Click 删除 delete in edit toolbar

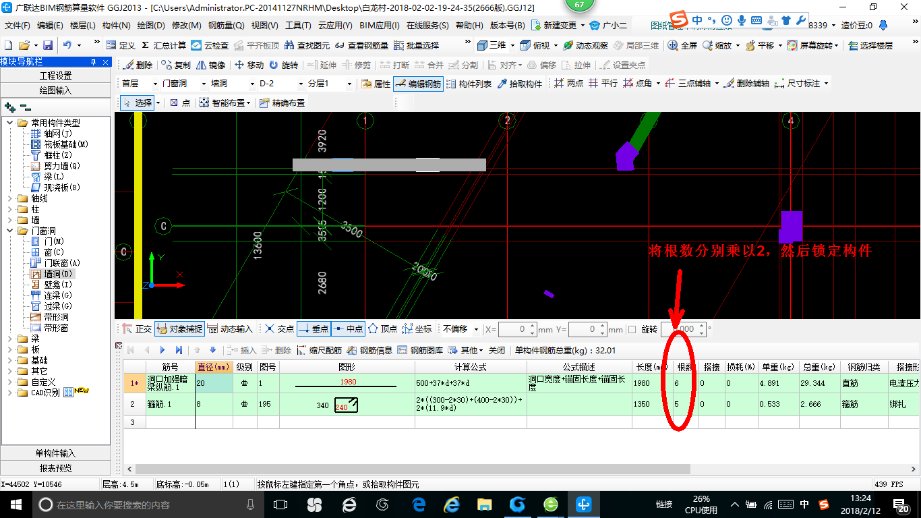click(x=138, y=65)
